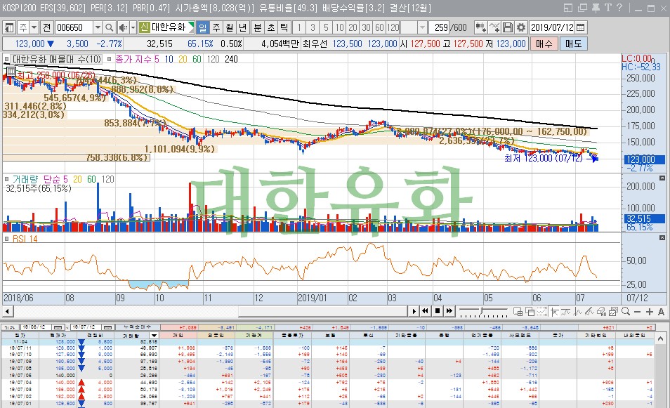The image size is (670, 408).
Task: Open the interval number dropdown
Action: (x=422, y=28)
